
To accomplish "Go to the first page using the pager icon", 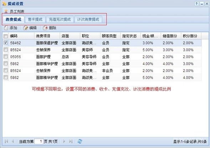I will [6, 141].
